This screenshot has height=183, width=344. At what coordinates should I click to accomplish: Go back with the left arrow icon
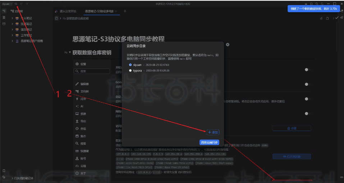pos(21,4)
